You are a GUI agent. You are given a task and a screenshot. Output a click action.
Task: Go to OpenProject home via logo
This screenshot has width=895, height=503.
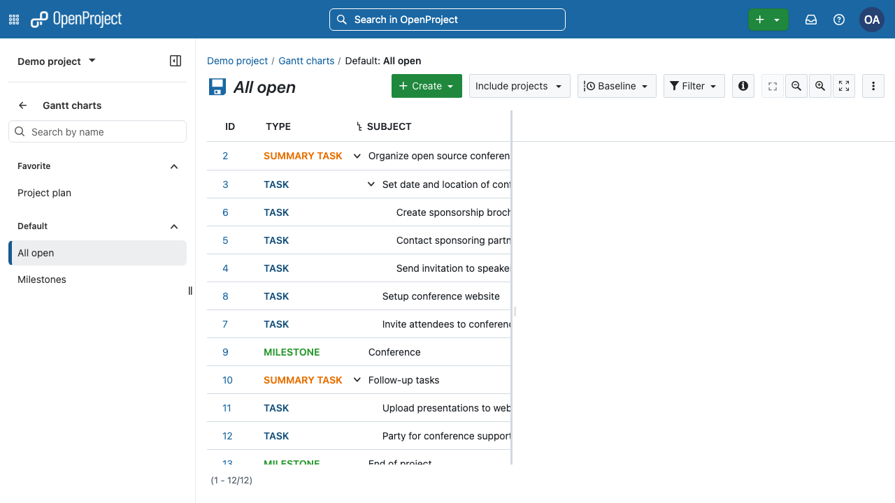(76, 20)
